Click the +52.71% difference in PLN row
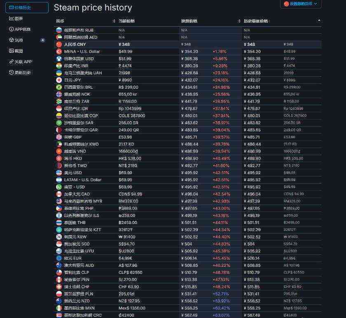The height and width of the screenshot is (318, 346). tap(221, 294)
